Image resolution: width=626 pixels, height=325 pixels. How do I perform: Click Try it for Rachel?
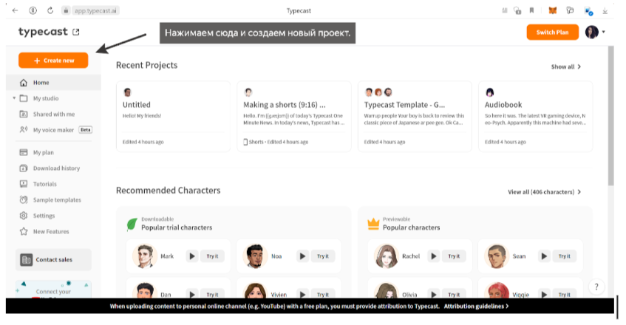(454, 256)
